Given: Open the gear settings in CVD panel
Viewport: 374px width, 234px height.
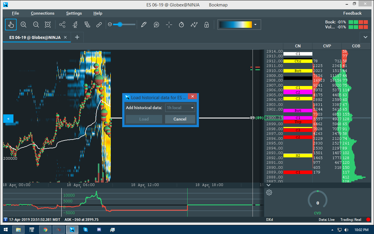Looking at the screenshot, I should tap(269, 192).
